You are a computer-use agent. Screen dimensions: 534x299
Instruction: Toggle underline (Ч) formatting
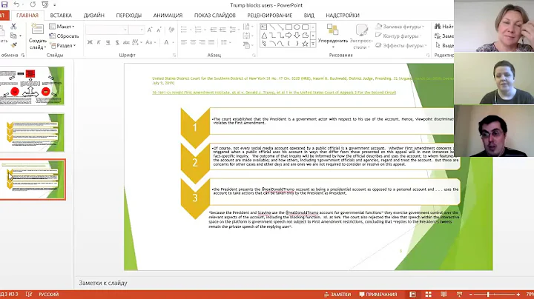(108, 42)
